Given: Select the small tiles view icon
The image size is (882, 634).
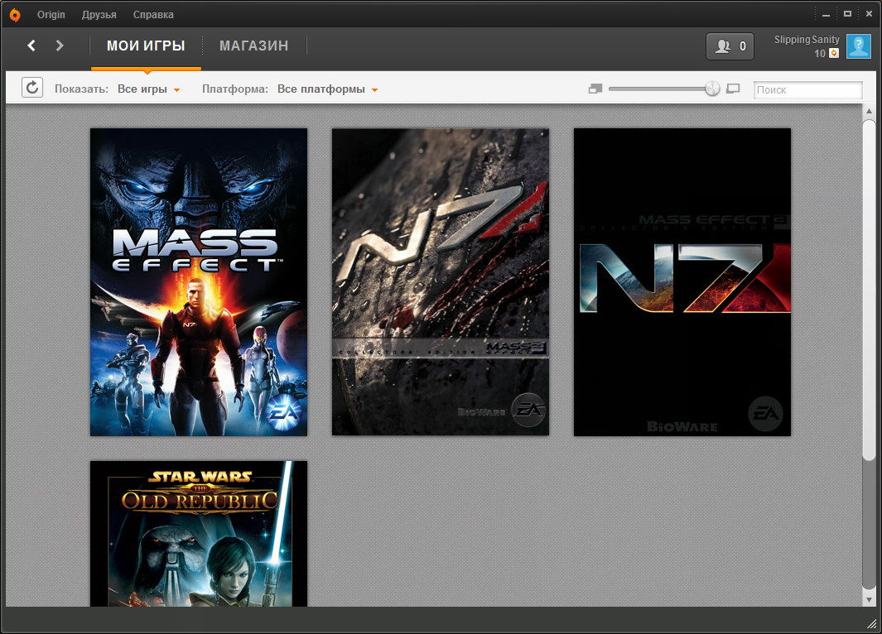Looking at the screenshot, I should pyautogui.click(x=595, y=89).
